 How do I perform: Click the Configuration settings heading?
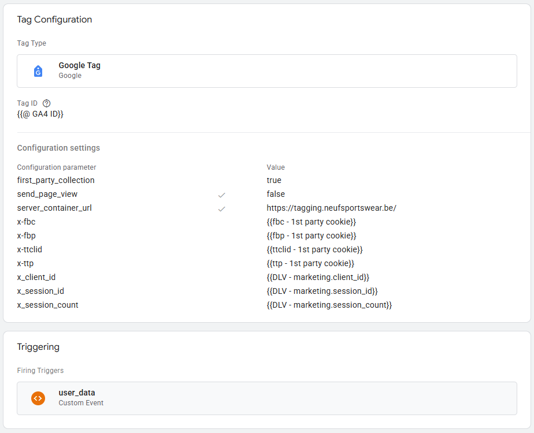(58, 148)
